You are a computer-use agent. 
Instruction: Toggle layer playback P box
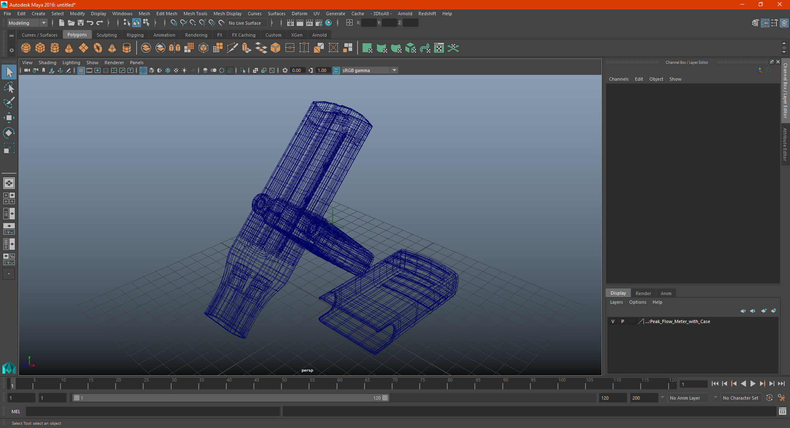623,321
